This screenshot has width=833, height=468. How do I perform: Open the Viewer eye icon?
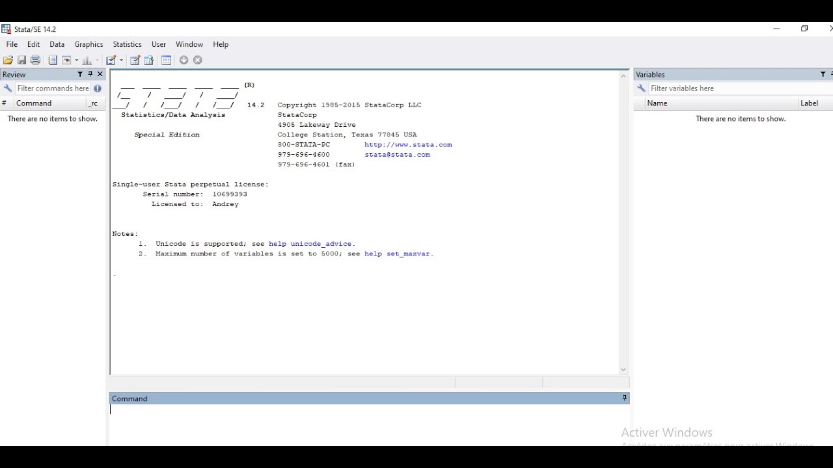[66, 60]
